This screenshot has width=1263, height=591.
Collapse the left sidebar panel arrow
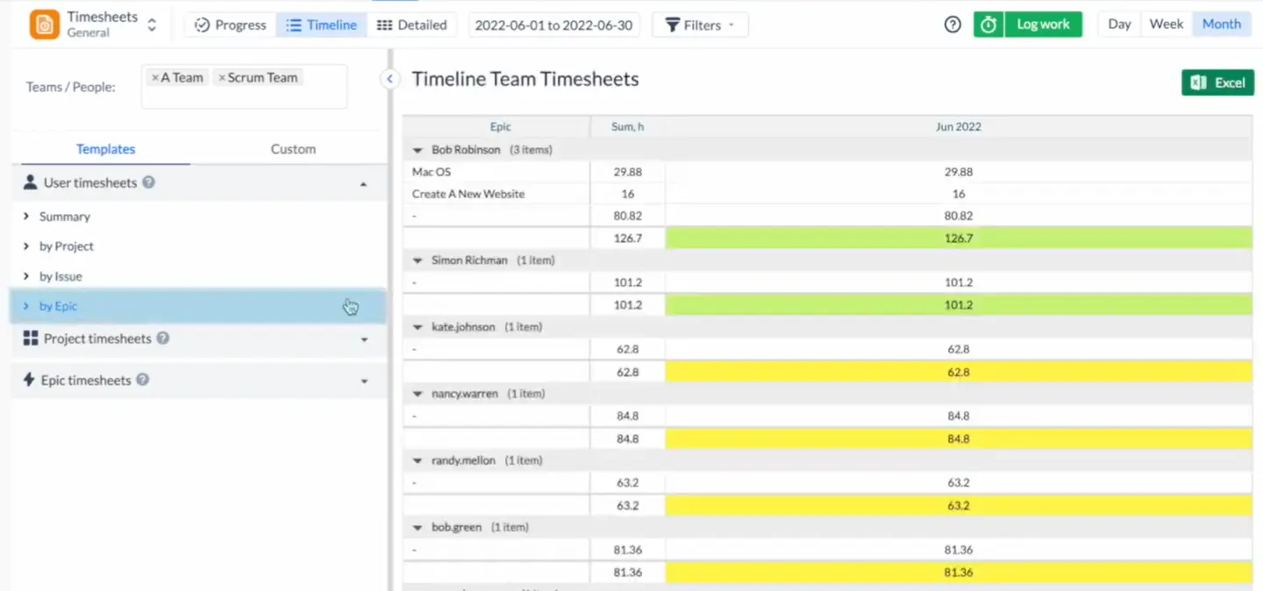[x=390, y=79]
